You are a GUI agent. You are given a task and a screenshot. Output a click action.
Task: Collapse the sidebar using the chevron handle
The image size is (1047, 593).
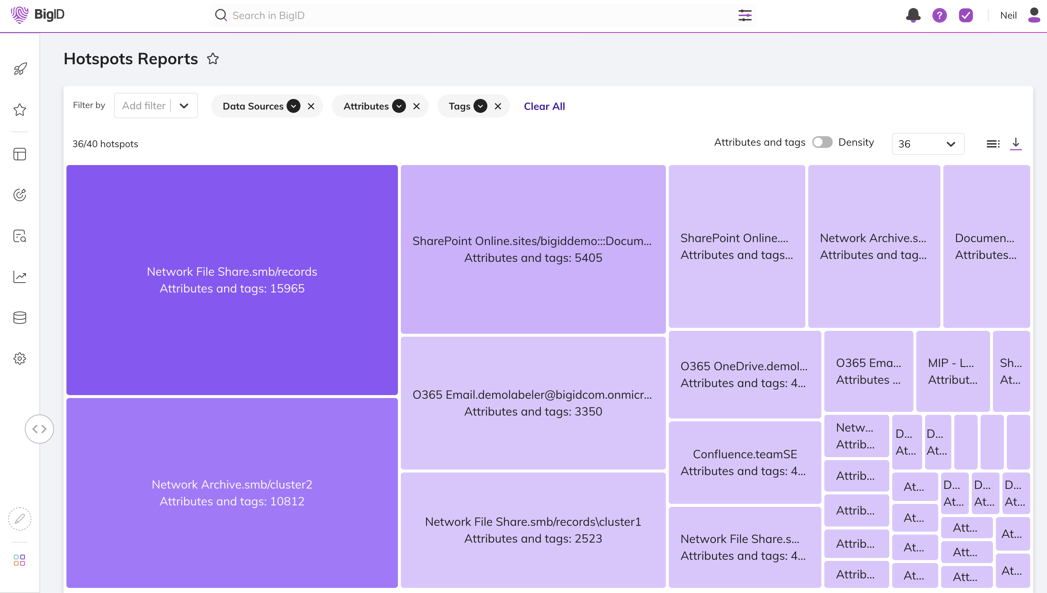click(39, 429)
